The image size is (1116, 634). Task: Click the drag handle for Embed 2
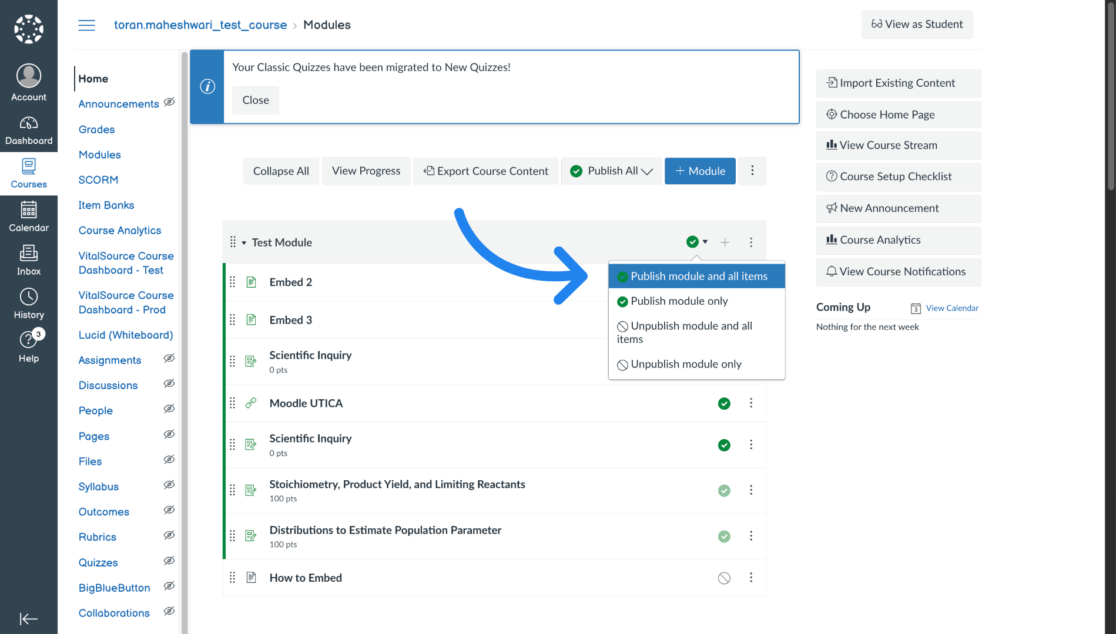pos(232,282)
